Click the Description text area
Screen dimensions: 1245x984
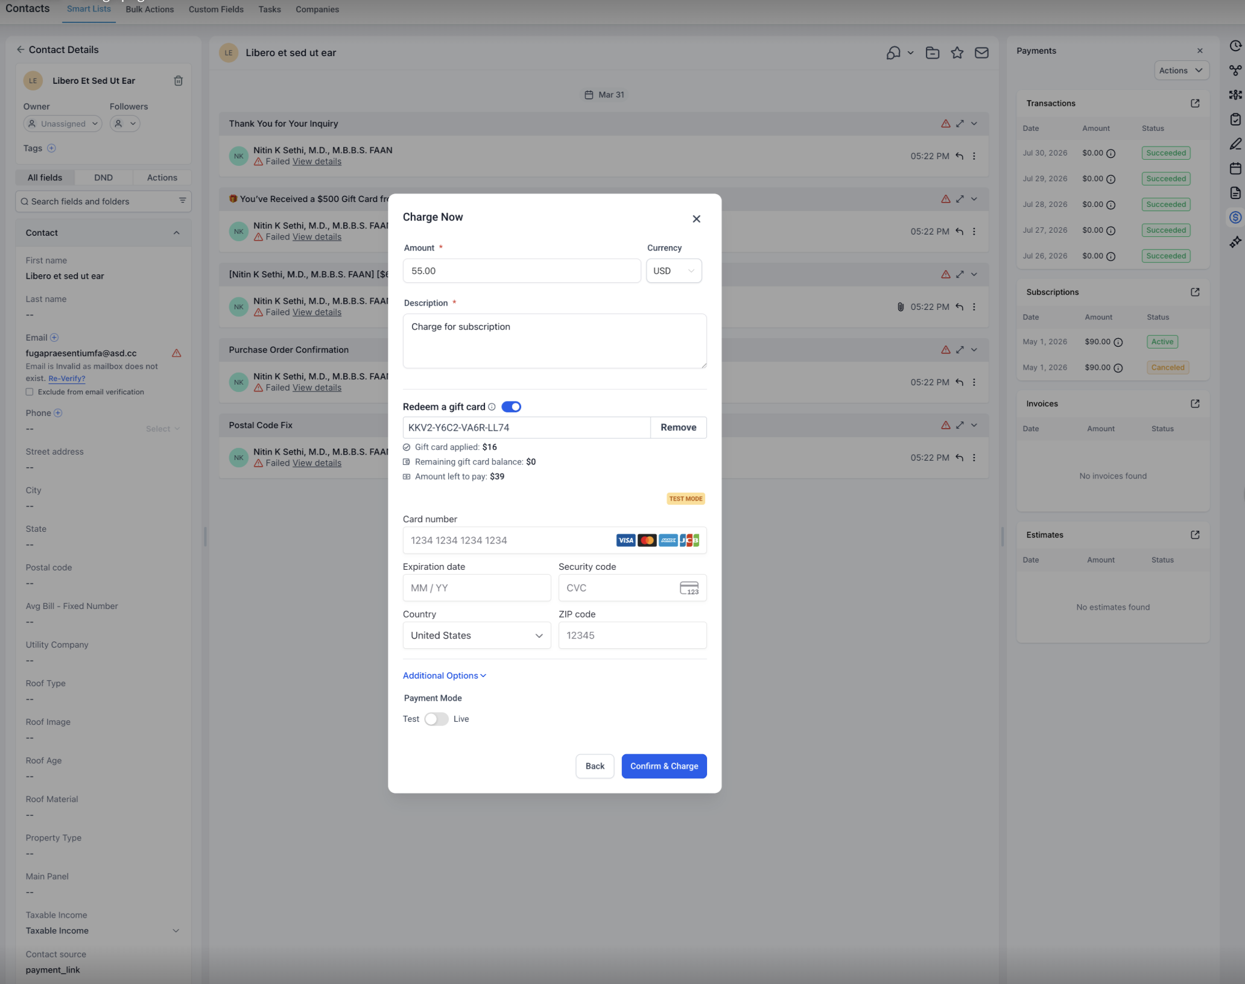554,341
